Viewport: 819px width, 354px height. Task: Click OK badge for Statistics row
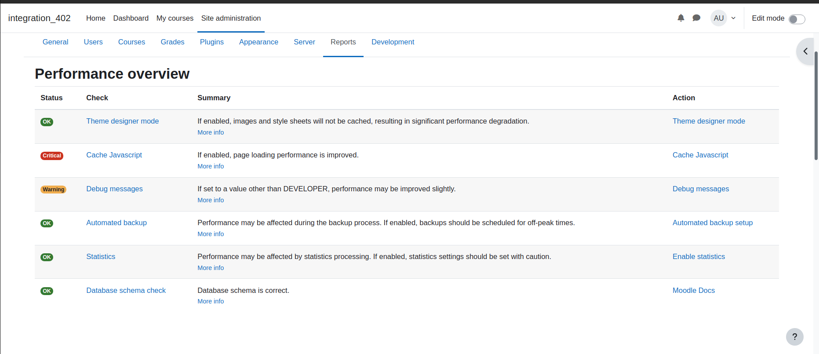(x=47, y=257)
